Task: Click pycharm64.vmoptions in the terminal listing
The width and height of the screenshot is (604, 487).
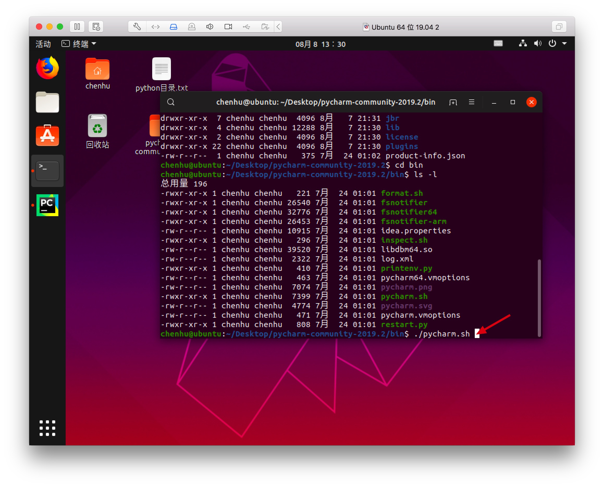Action: pos(425,278)
